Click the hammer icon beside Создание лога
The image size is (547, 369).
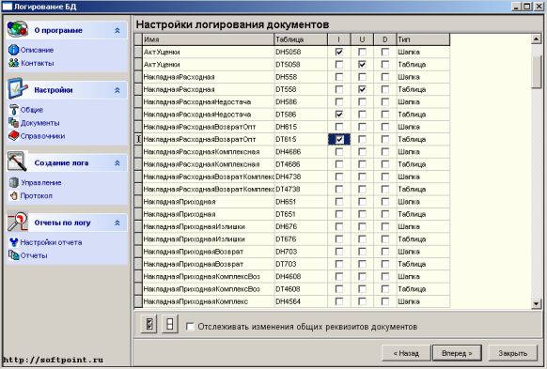(17, 161)
